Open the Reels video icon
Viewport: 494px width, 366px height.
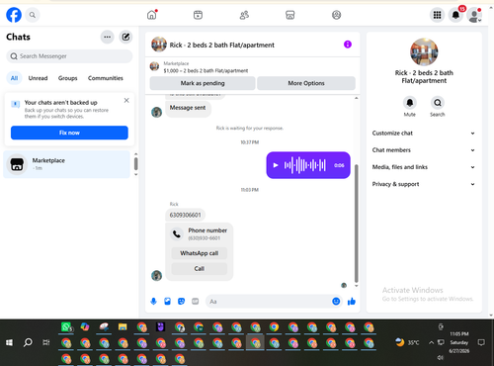click(198, 15)
